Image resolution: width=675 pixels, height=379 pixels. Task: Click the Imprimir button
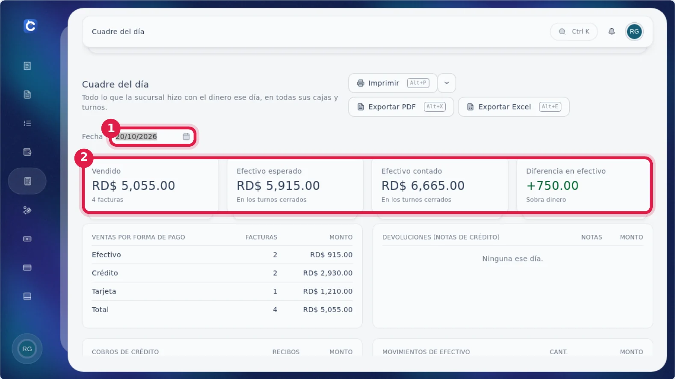click(393, 83)
